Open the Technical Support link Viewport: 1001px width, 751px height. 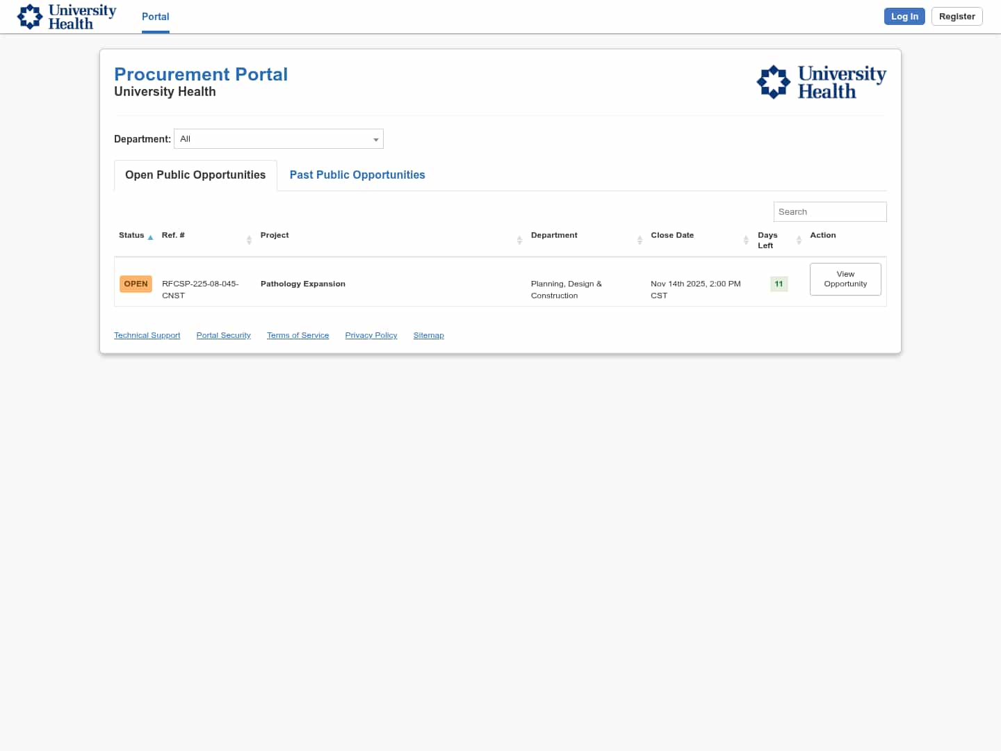[147, 335]
